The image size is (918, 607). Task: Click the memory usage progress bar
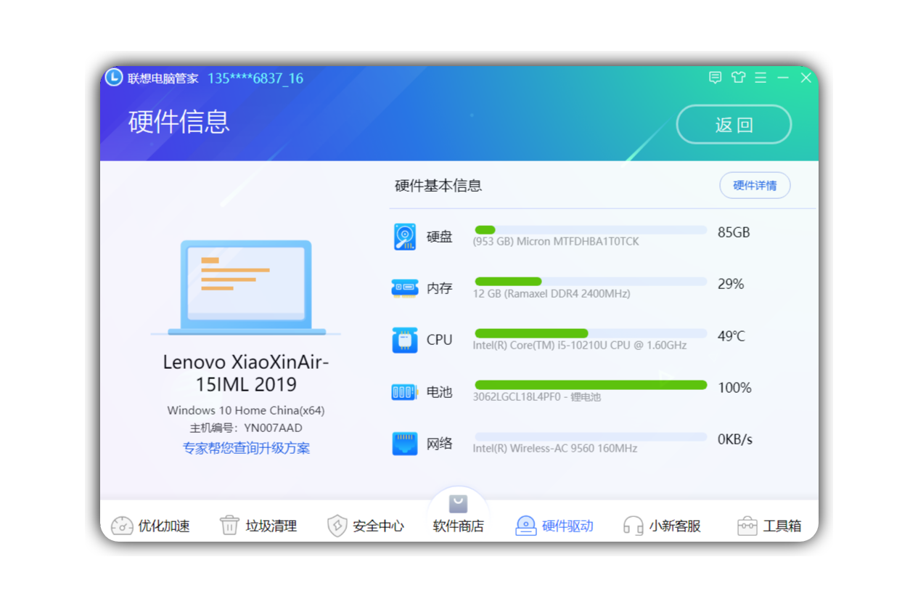coord(591,282)
